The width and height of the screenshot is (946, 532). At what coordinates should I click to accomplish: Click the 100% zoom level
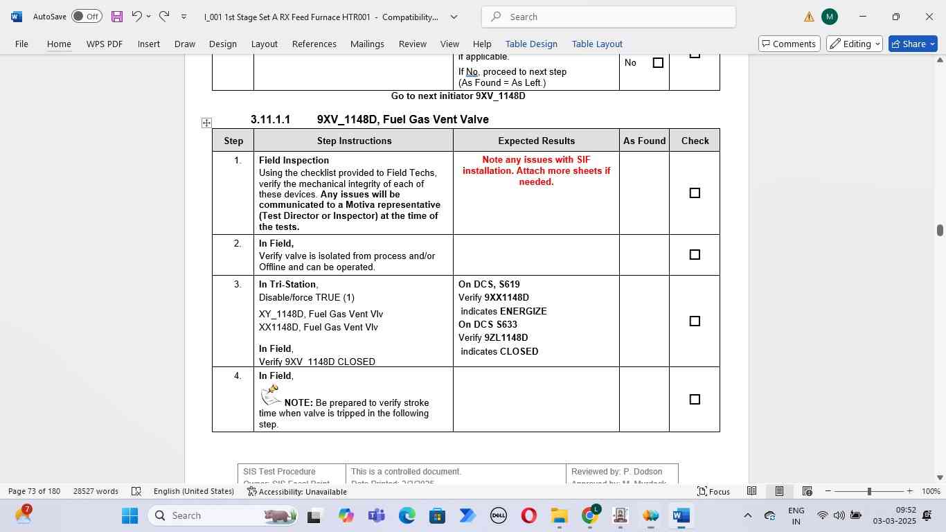coord(931,491)
